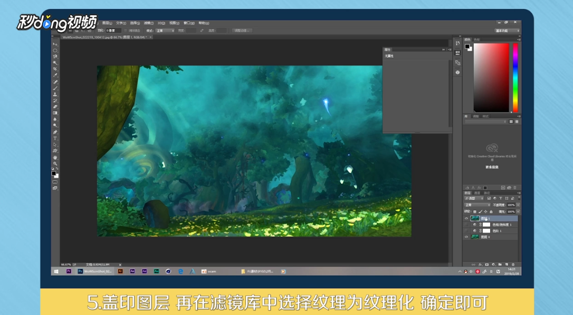Create a new layer in Layers panel
The image size is (573, 315).
pos(507,264)
